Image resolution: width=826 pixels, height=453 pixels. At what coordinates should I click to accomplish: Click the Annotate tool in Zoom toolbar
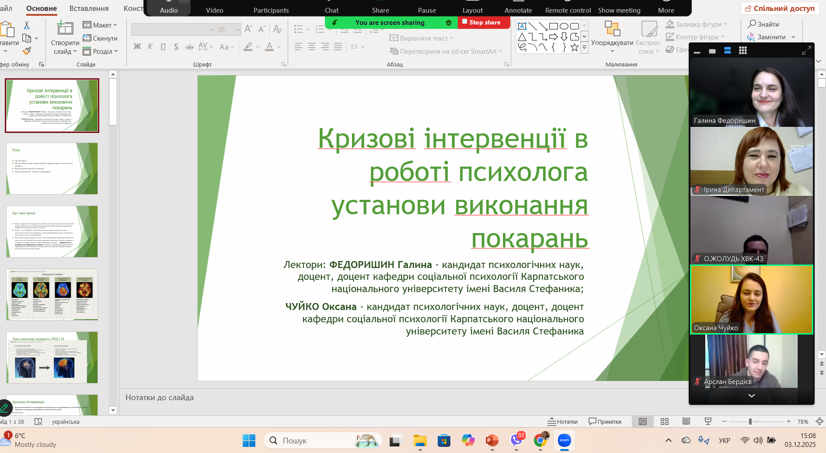(x=518, y=10)
